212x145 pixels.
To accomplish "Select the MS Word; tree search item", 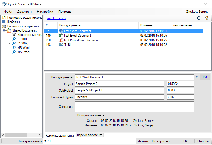I will point(24,48).
